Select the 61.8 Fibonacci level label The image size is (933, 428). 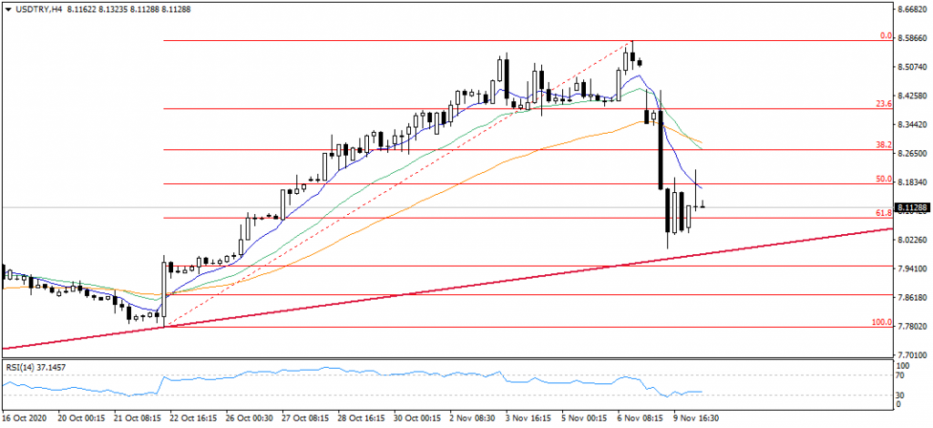(x=882, y=213)
